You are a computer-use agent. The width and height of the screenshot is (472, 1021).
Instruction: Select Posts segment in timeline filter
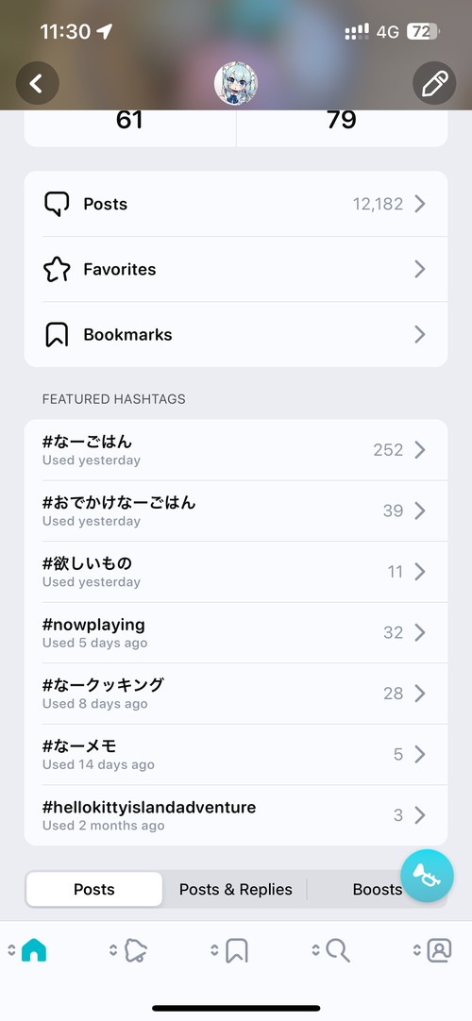[x=94, y=890]
